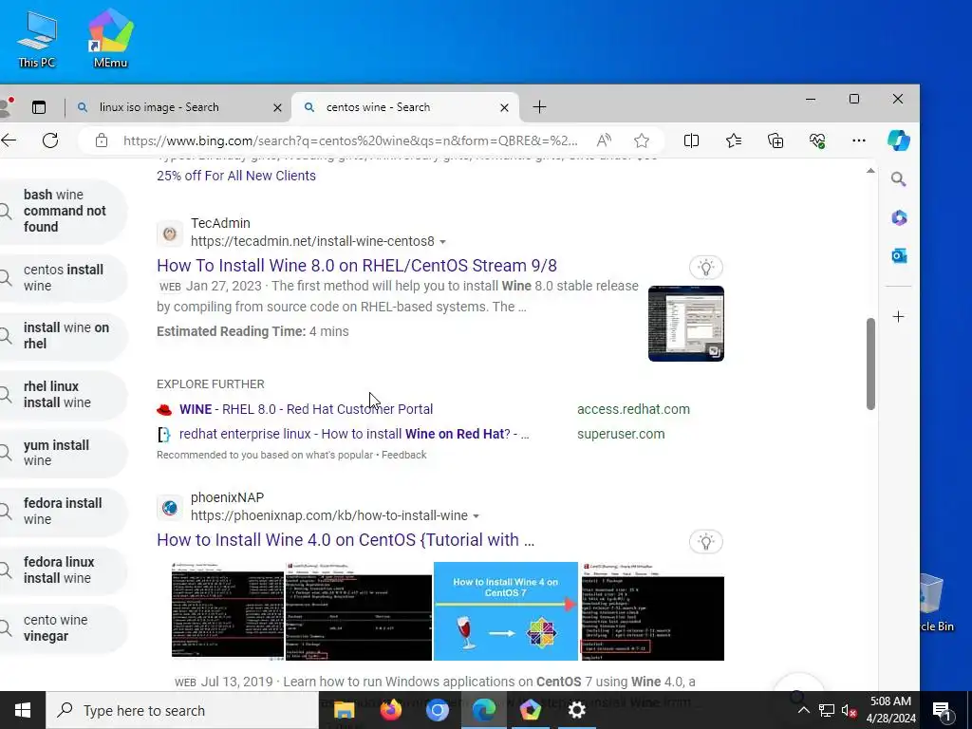Click the page vertical scrollbar thumb
The width and height of the screenshot is (972, 729).
[x=870, y=364]
